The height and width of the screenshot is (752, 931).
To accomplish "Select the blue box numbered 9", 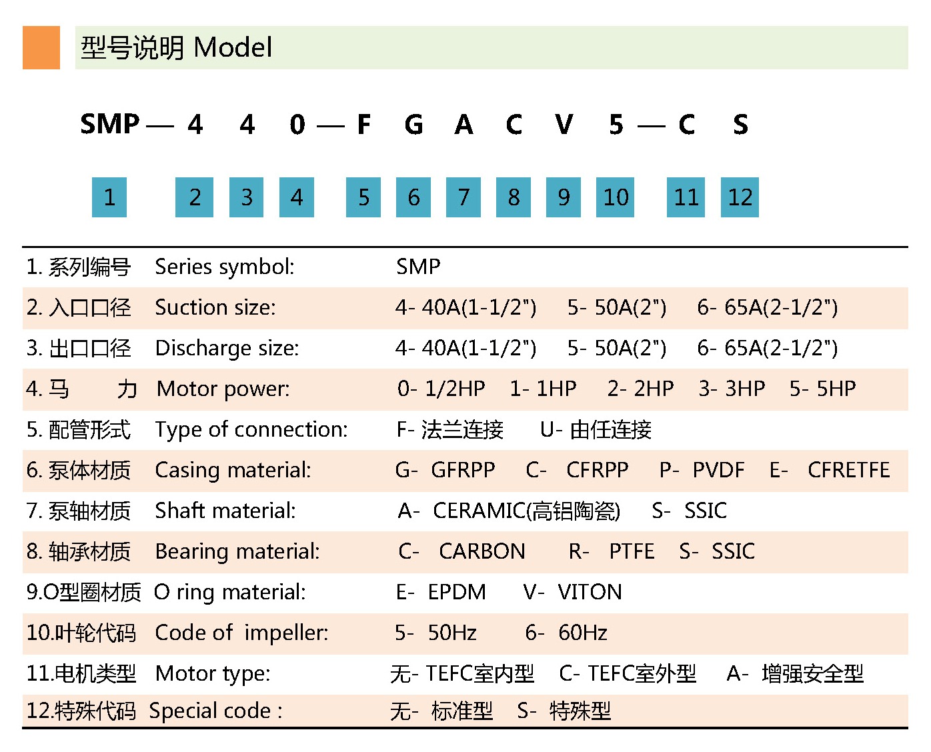I will tap(564, 197).
